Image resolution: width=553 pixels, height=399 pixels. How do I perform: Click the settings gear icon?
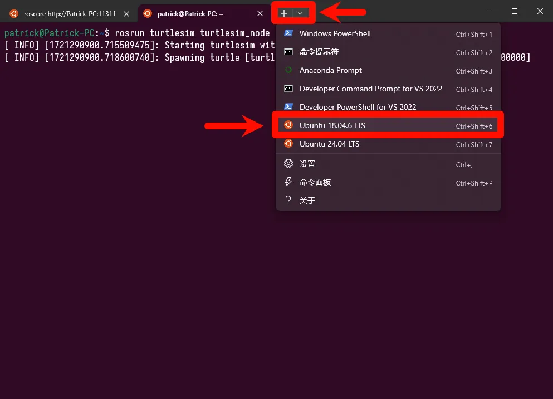click(x=288, y=163)
